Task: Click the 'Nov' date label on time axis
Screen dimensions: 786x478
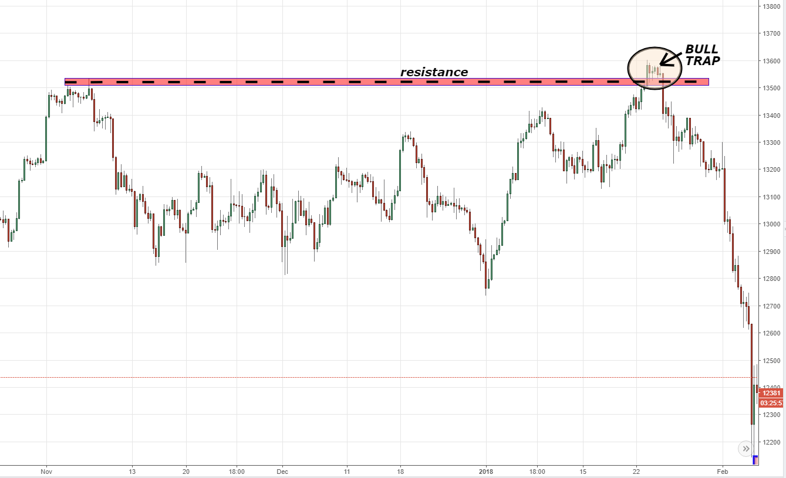Action: point(46,471)
